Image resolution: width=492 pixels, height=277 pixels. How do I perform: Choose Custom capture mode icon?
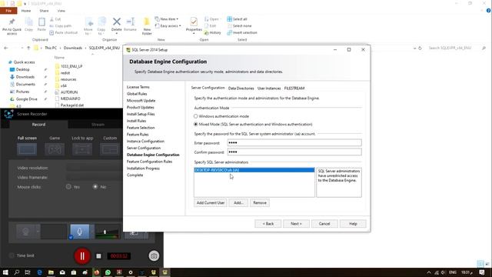coord(110,149)
